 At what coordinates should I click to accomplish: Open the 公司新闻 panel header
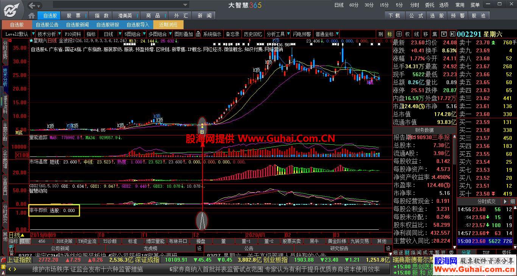click(x=60, y=248)
